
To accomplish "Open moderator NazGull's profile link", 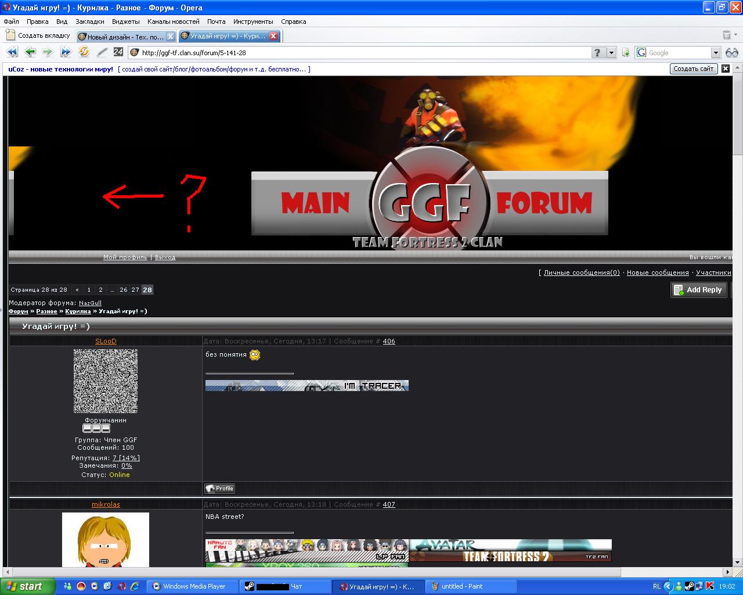I will tap(90, 303).
